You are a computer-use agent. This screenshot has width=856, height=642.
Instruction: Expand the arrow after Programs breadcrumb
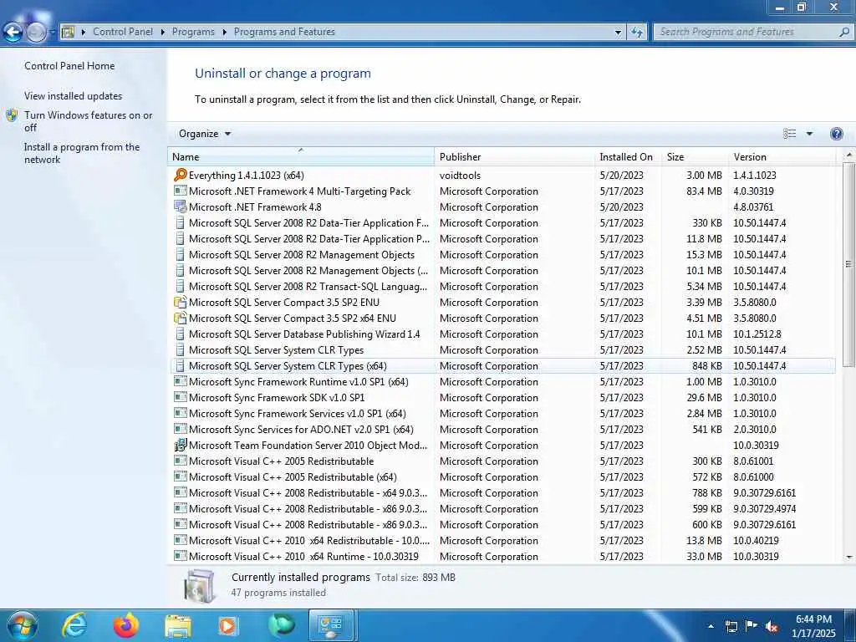click(x=224, y=33)
